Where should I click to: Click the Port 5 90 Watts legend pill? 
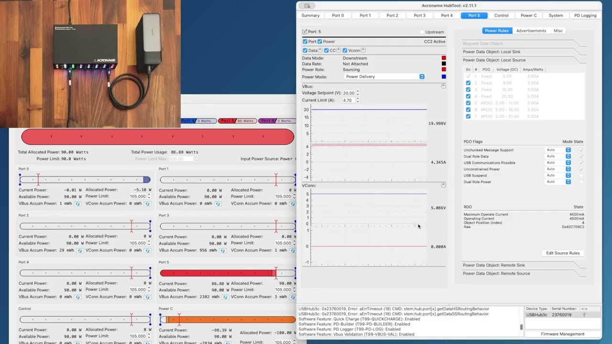(237, 121)
